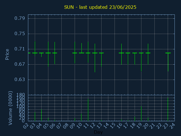Image resolution: width=181 pixels, height=136 pixels.
Task: Click the 0.79 price tick label
Action: point(20,18)
